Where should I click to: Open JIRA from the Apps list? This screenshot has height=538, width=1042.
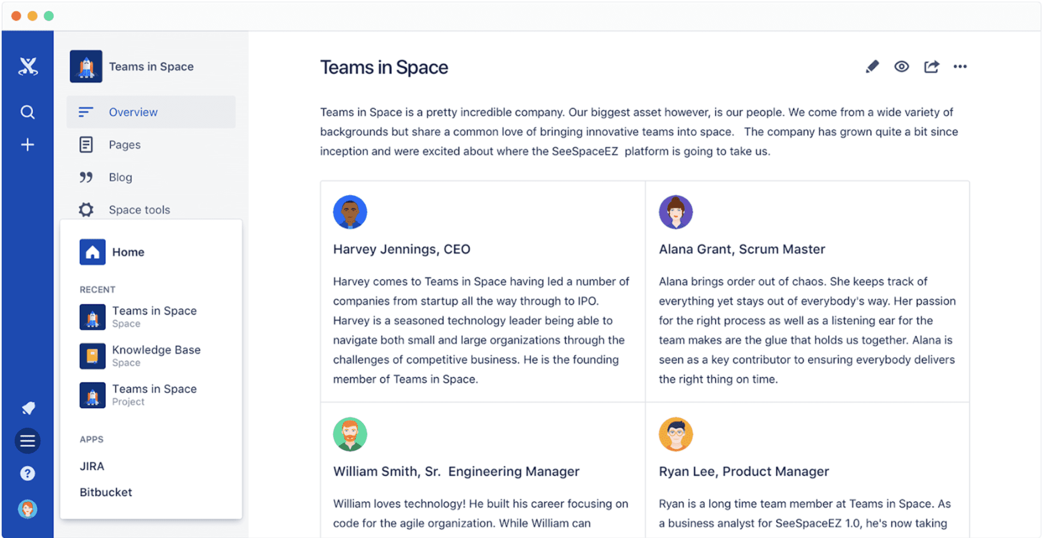(92, 465)
